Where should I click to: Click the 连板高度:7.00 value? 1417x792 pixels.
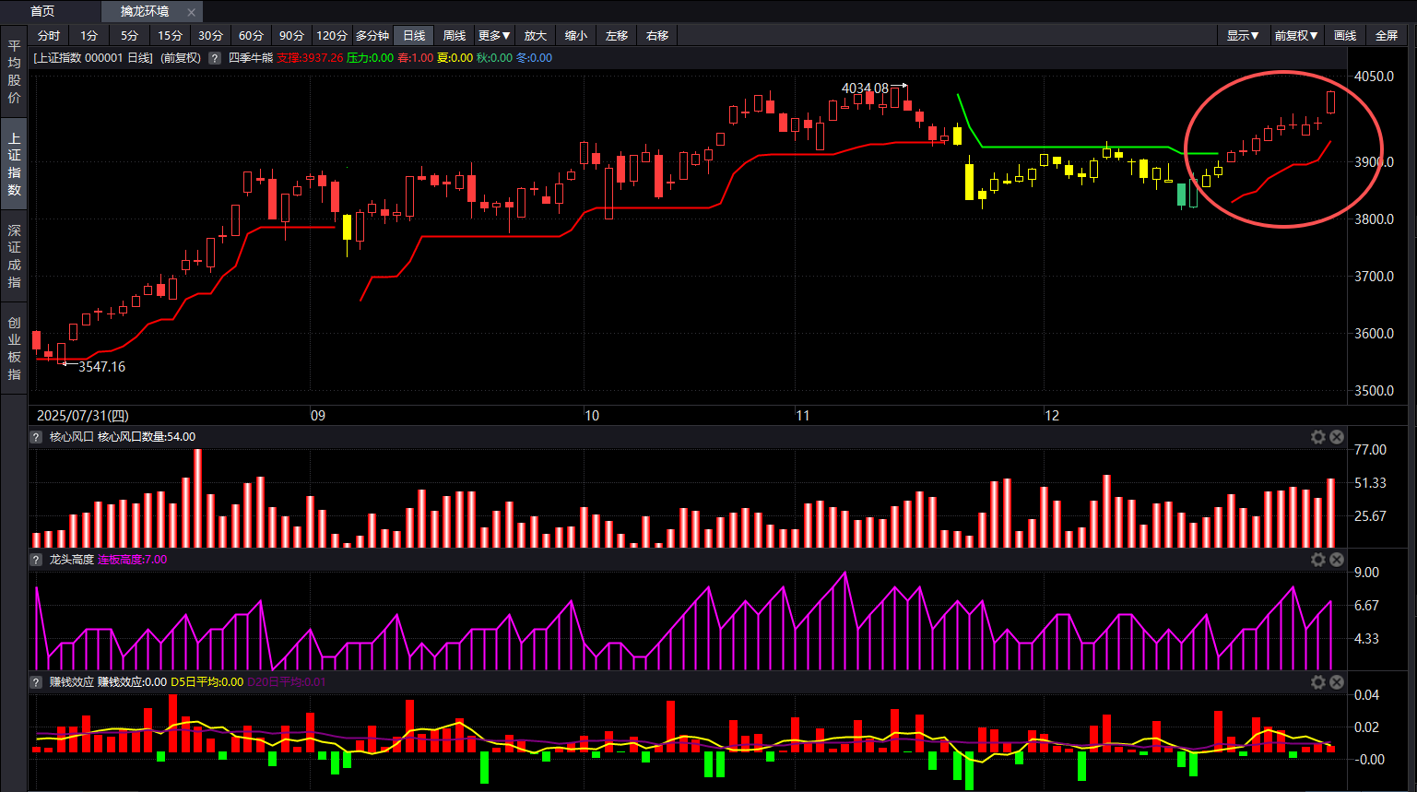pos(133,560)
